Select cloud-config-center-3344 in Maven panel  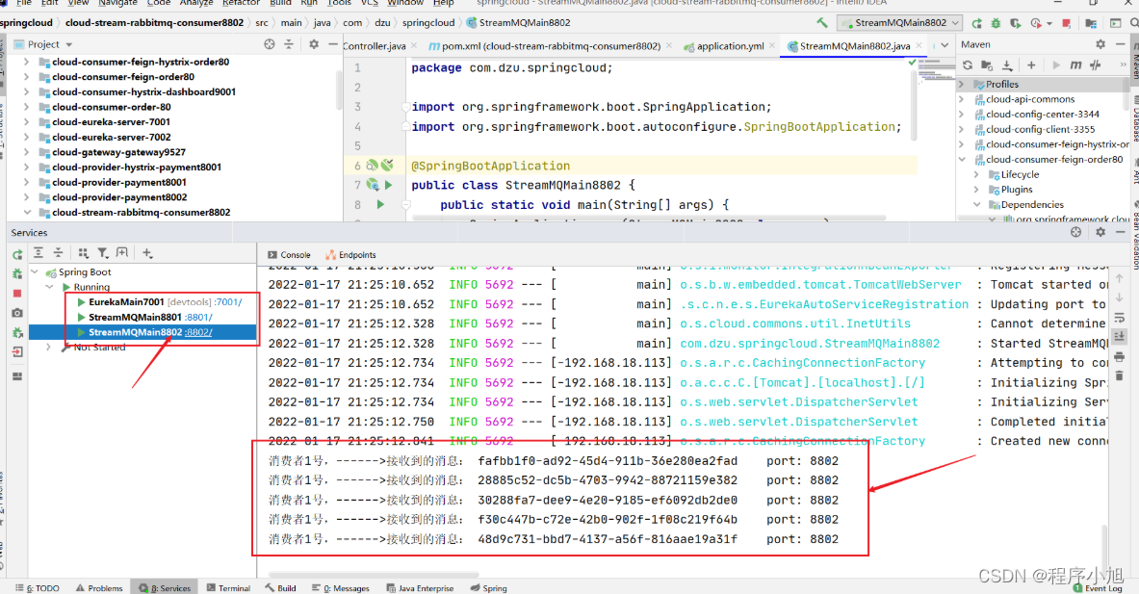click(1043, 114)
